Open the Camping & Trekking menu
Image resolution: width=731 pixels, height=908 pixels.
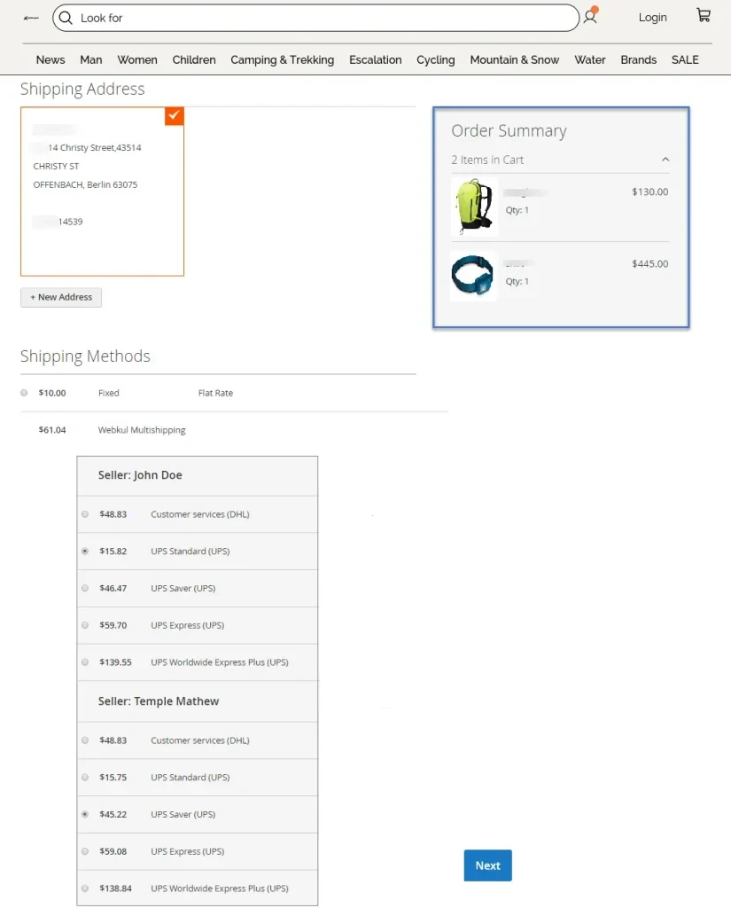[x=282, y=60]
